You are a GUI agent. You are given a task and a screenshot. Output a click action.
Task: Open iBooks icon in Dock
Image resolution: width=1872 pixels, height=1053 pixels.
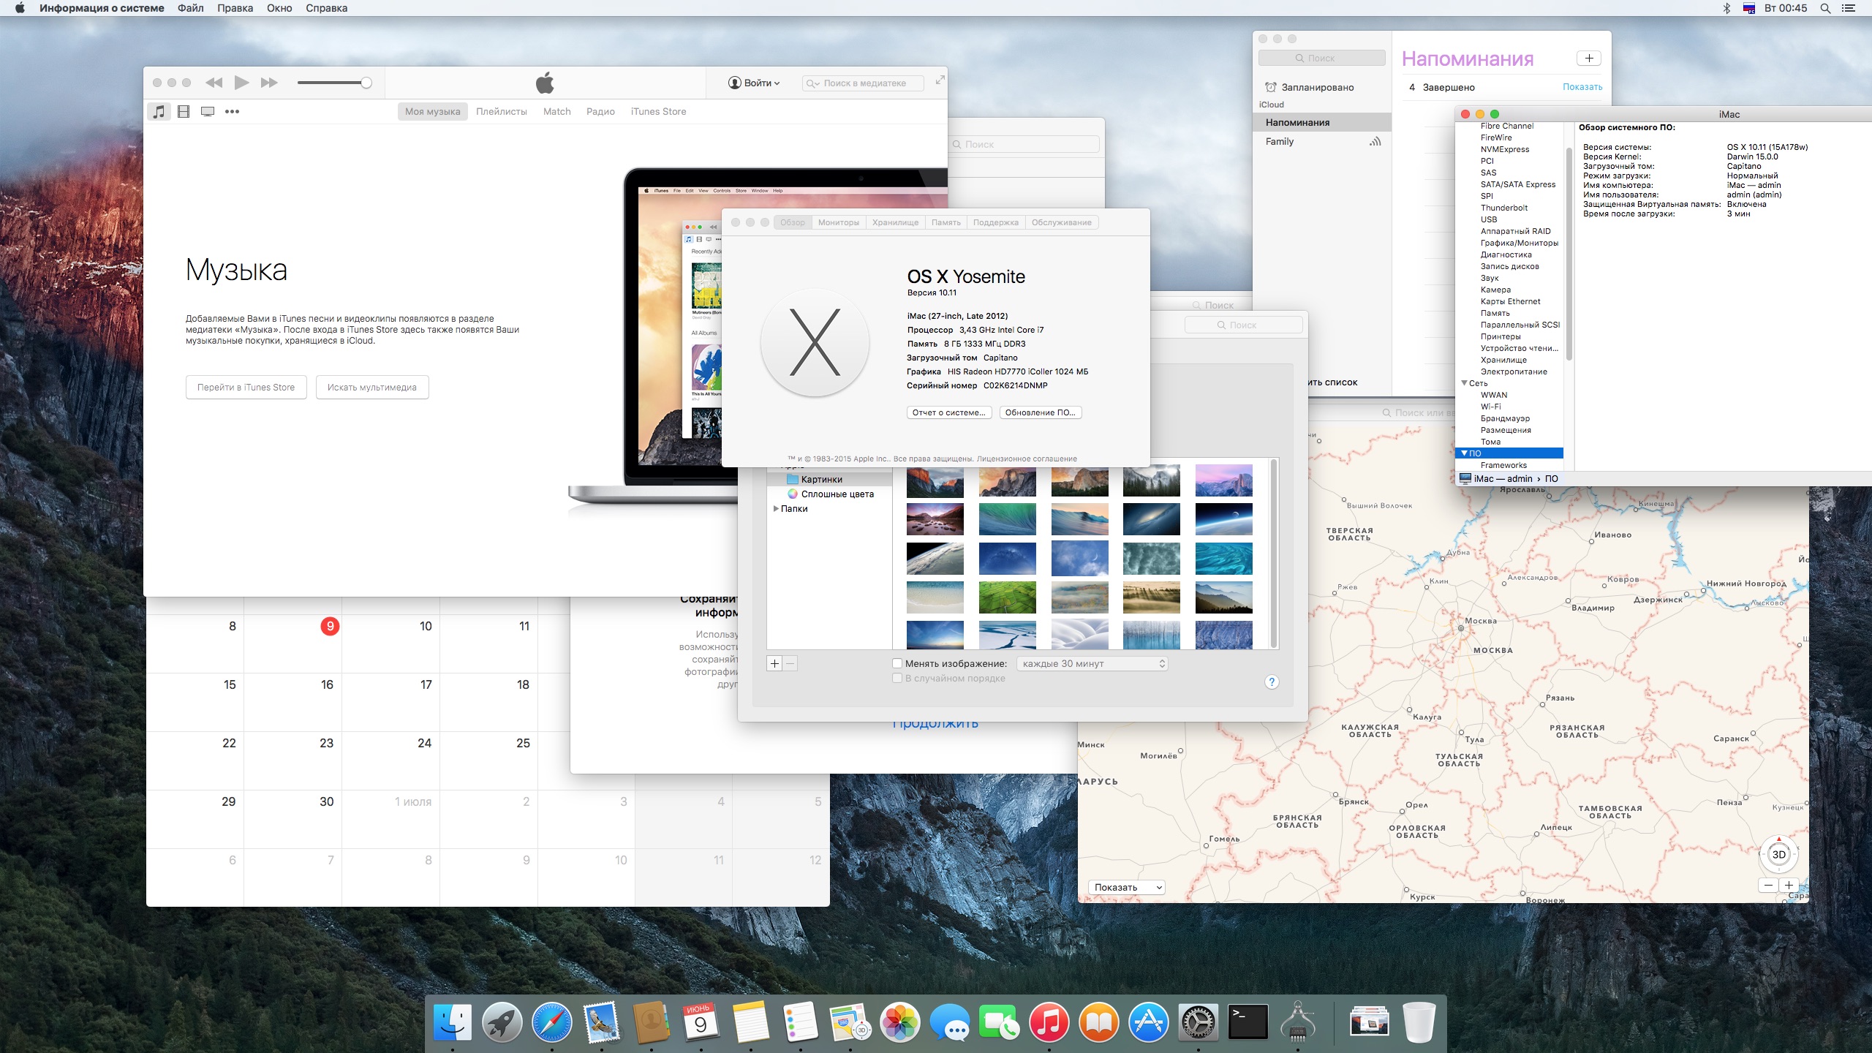pyautogui.click(x=1098, y=1022)
